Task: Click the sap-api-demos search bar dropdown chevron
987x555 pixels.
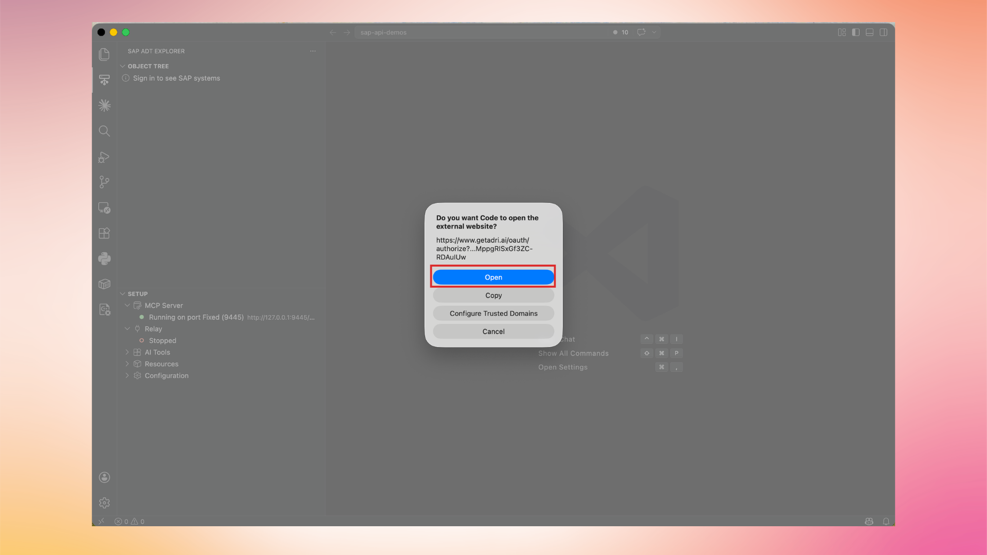Action: click(654, 32)
